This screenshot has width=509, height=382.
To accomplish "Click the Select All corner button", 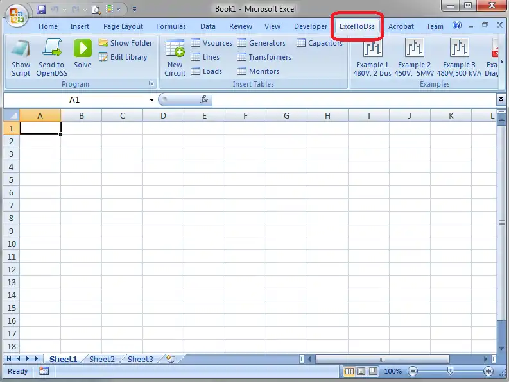I will [12, 115].
